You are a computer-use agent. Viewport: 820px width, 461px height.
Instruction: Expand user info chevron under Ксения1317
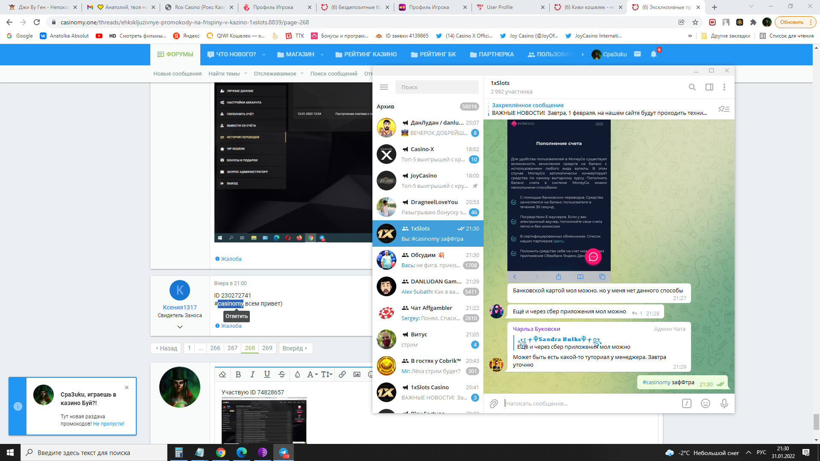click(180, 327)
